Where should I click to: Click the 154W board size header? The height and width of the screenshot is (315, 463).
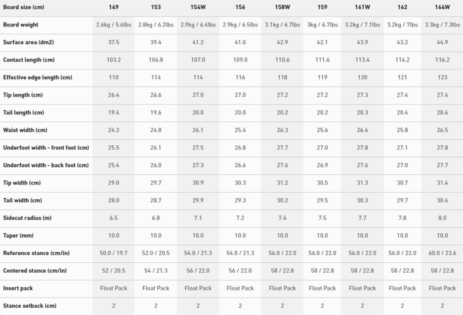click(x=198, y=7)
